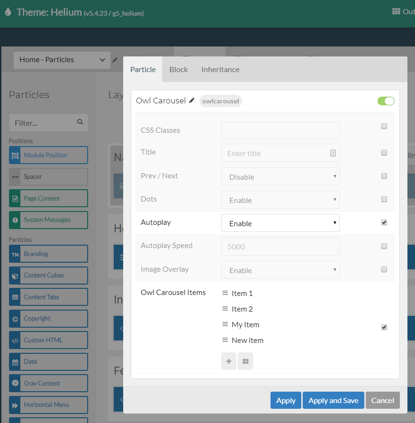Click the Custom HTML code icon
Image resolution: width=415 pixels, height=423 pixels.
click(15, 340)
